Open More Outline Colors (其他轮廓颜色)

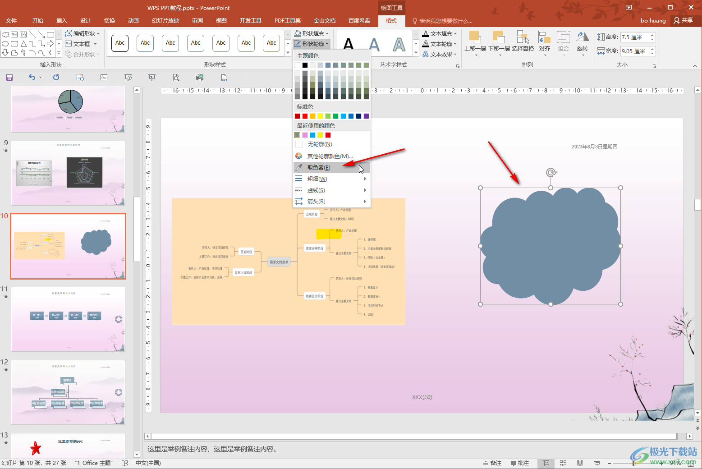(332, 156)
